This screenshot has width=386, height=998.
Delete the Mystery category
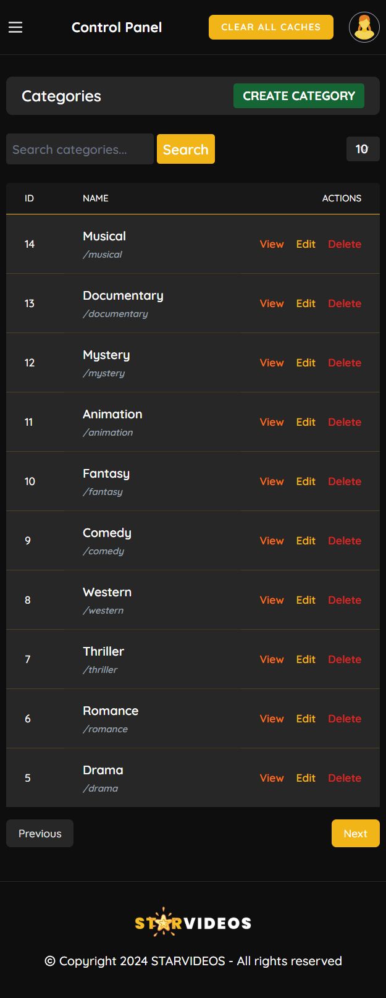point(345,363)
